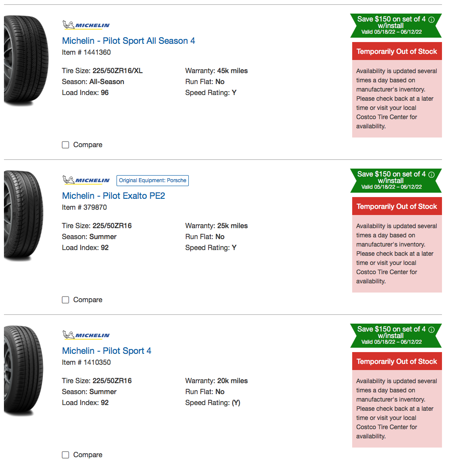
Task: Click the Save $150 banner for Pilot Exalto PE2
Action: click(392, 180)
